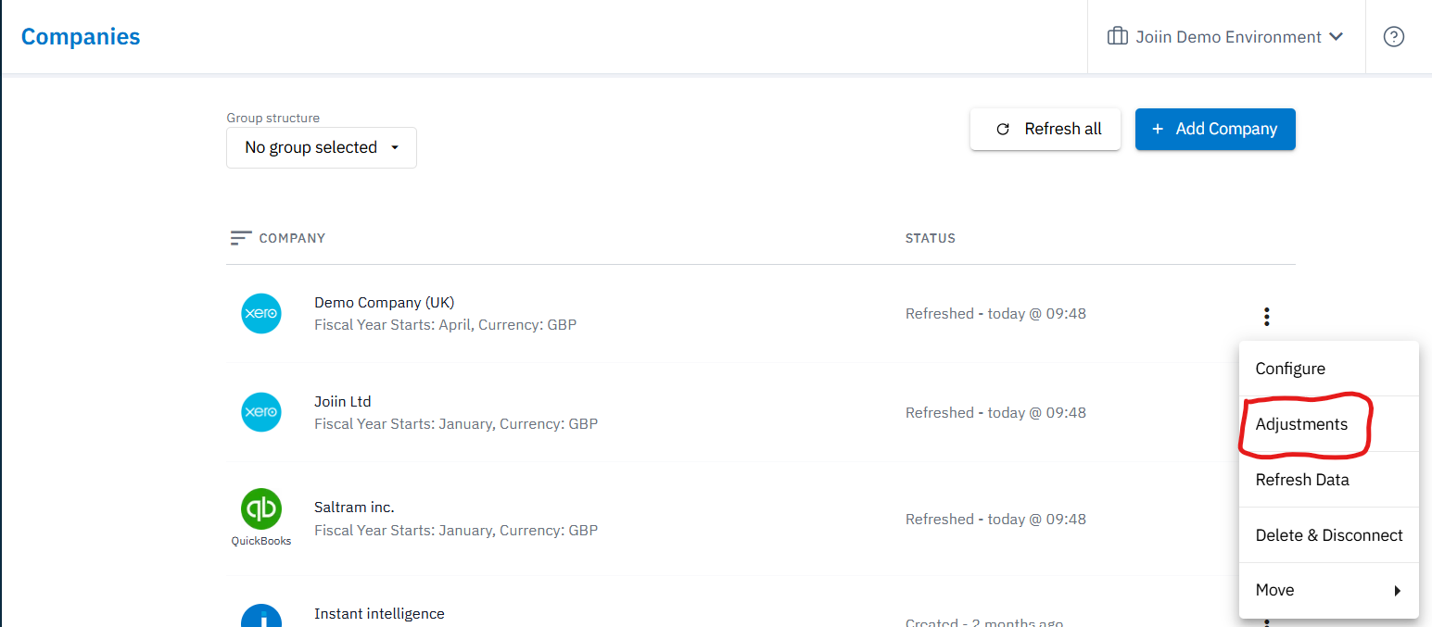Click the QuickBooks logo for Saltram inc.
This screenshot has height=627, width=1432.
(261, 509)
